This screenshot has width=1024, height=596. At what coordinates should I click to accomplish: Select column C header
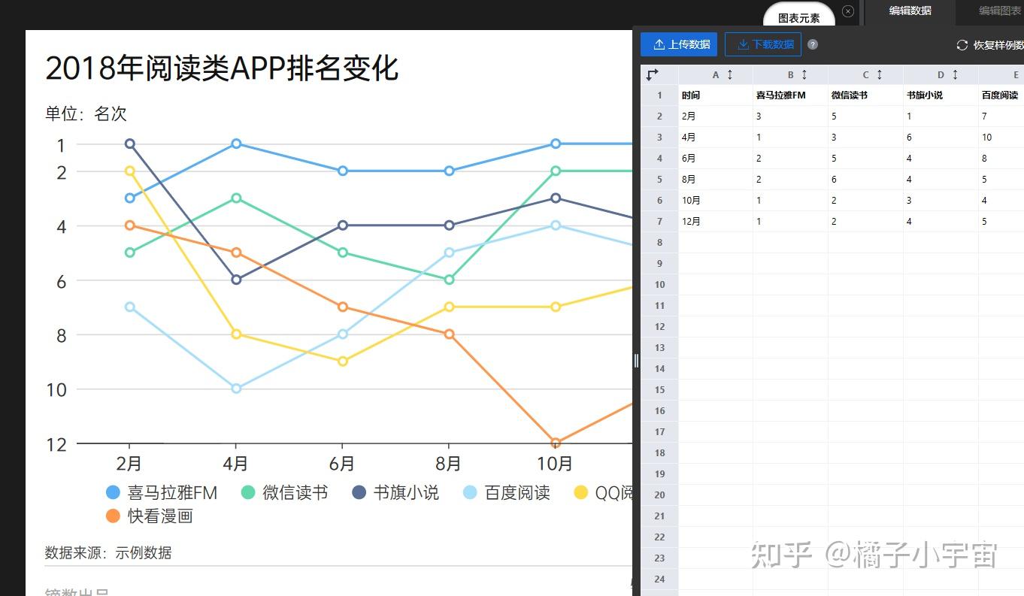point(865,74)
